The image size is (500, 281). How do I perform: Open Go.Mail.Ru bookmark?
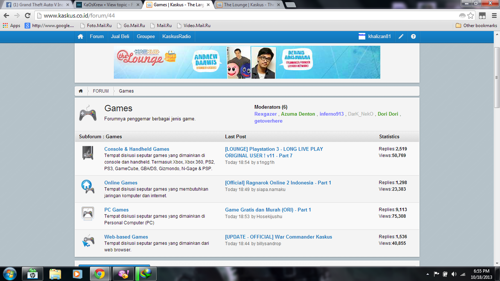click(x=130, y=25)
